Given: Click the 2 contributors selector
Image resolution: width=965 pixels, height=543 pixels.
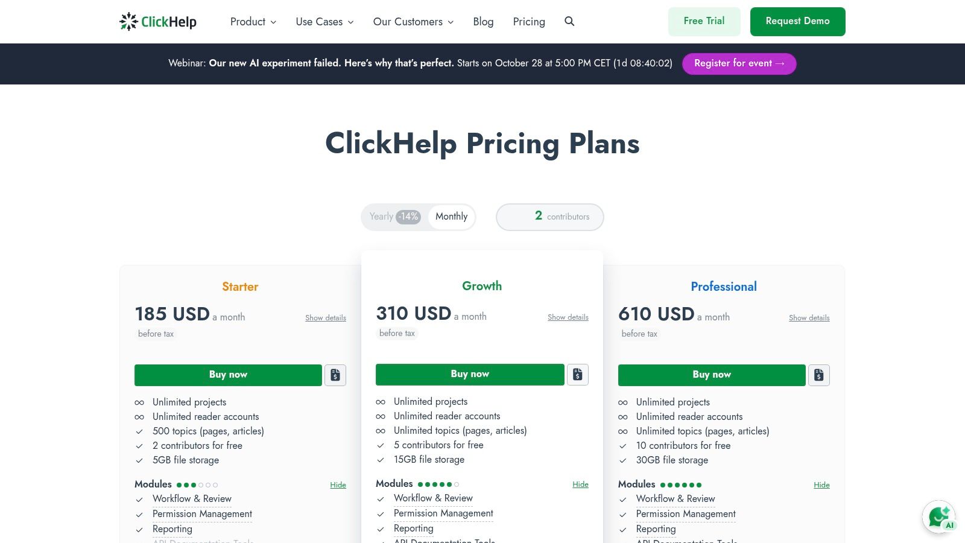Looking at the screenshot, I should [x=549, y=217].
